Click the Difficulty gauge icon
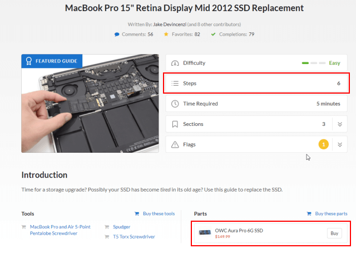The width and height of the screenshot is (356, 258). (x=175, y=63)
